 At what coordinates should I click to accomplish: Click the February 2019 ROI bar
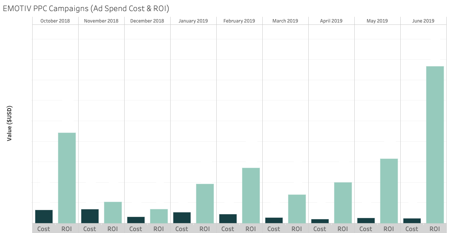coord(251,196)
